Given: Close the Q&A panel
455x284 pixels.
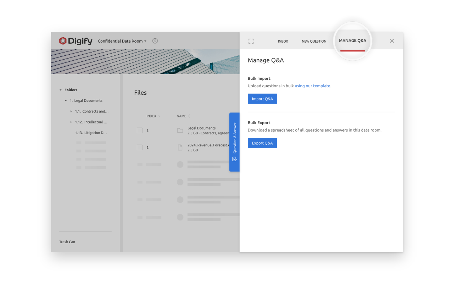Looking at the screenshot, I should (x=392, y=41).
